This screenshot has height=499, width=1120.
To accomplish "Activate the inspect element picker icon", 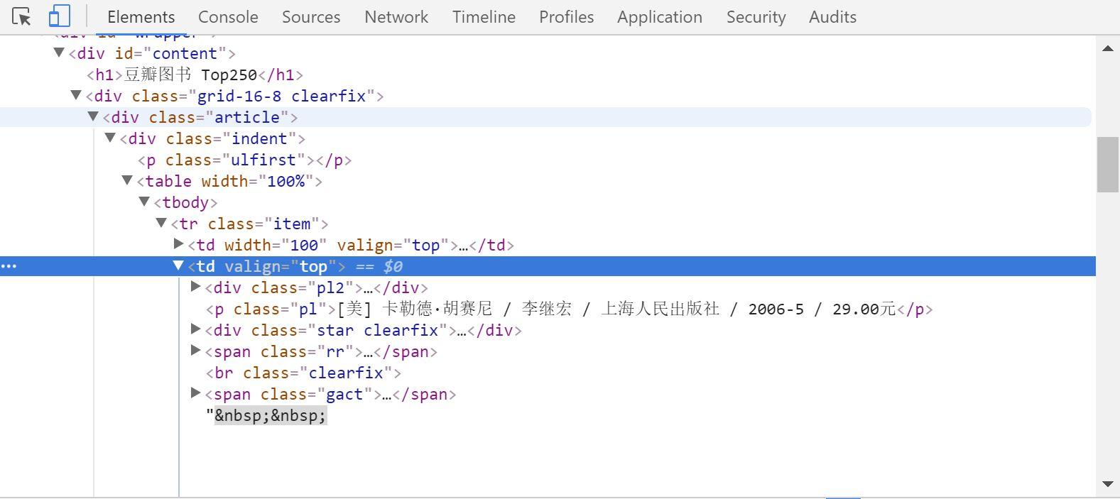I will point(21,16).
